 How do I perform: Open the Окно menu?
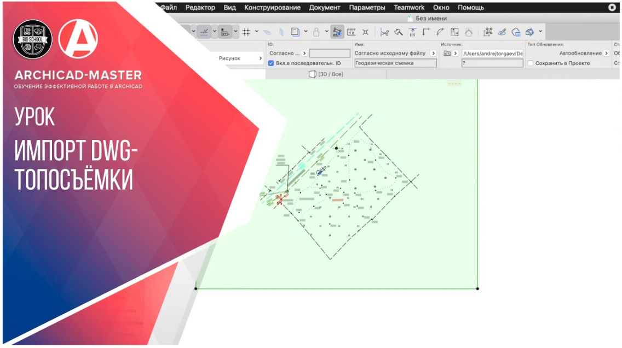441,7
